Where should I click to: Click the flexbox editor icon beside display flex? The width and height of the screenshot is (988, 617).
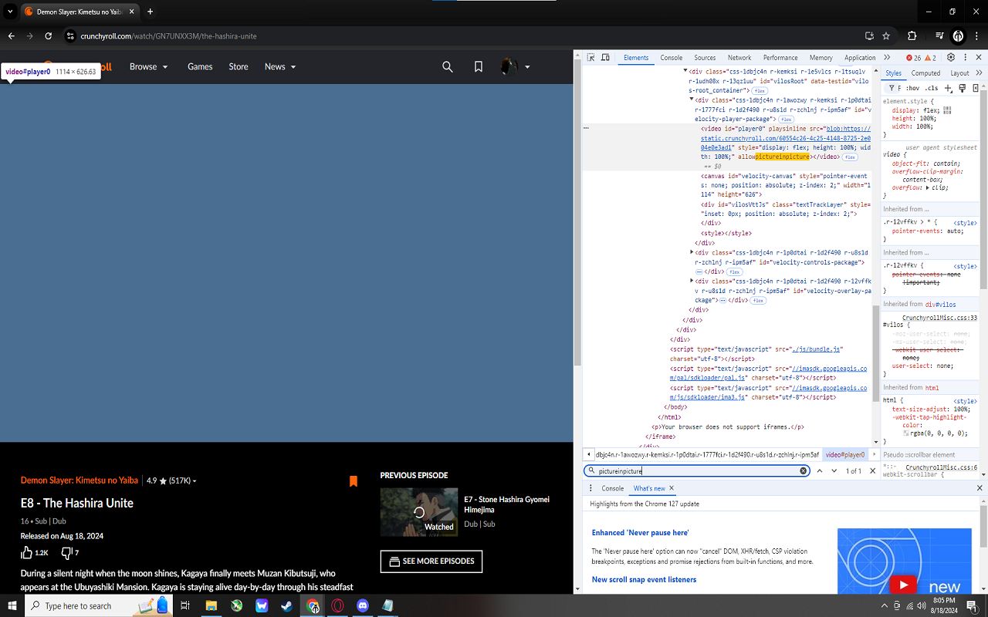pos(947,110)
